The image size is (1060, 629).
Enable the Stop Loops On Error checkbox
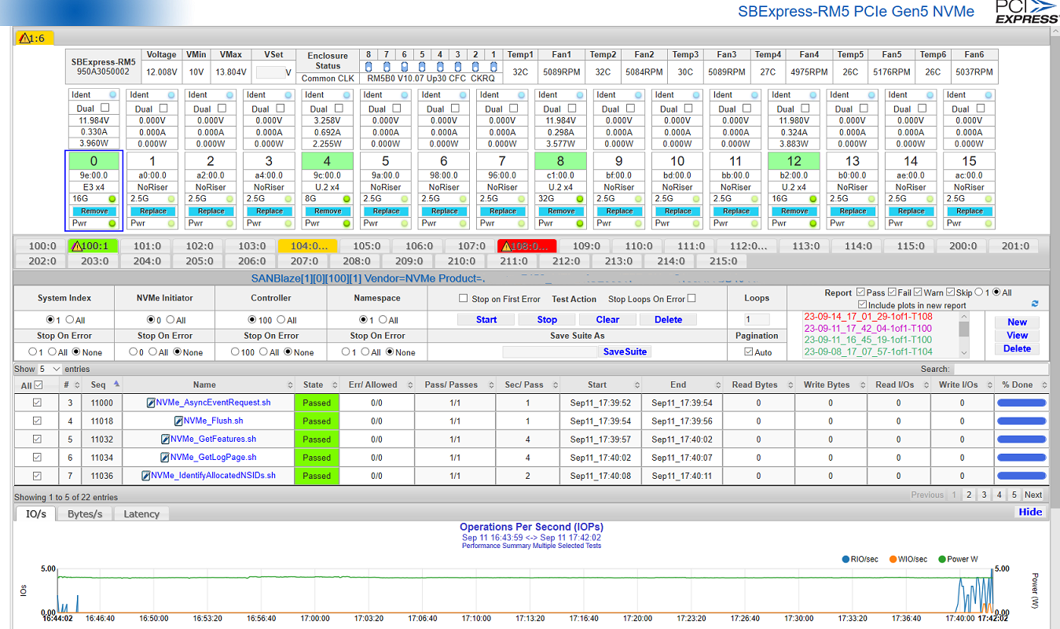pyautogui.click(x=691, y=298)
